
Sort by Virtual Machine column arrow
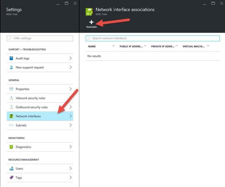click(x=208, y=46)
